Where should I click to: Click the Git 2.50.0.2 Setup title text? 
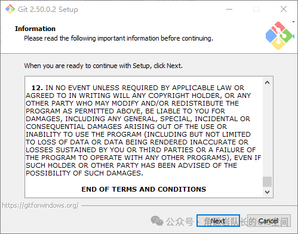pyautogui.click(x=48, y=10)
